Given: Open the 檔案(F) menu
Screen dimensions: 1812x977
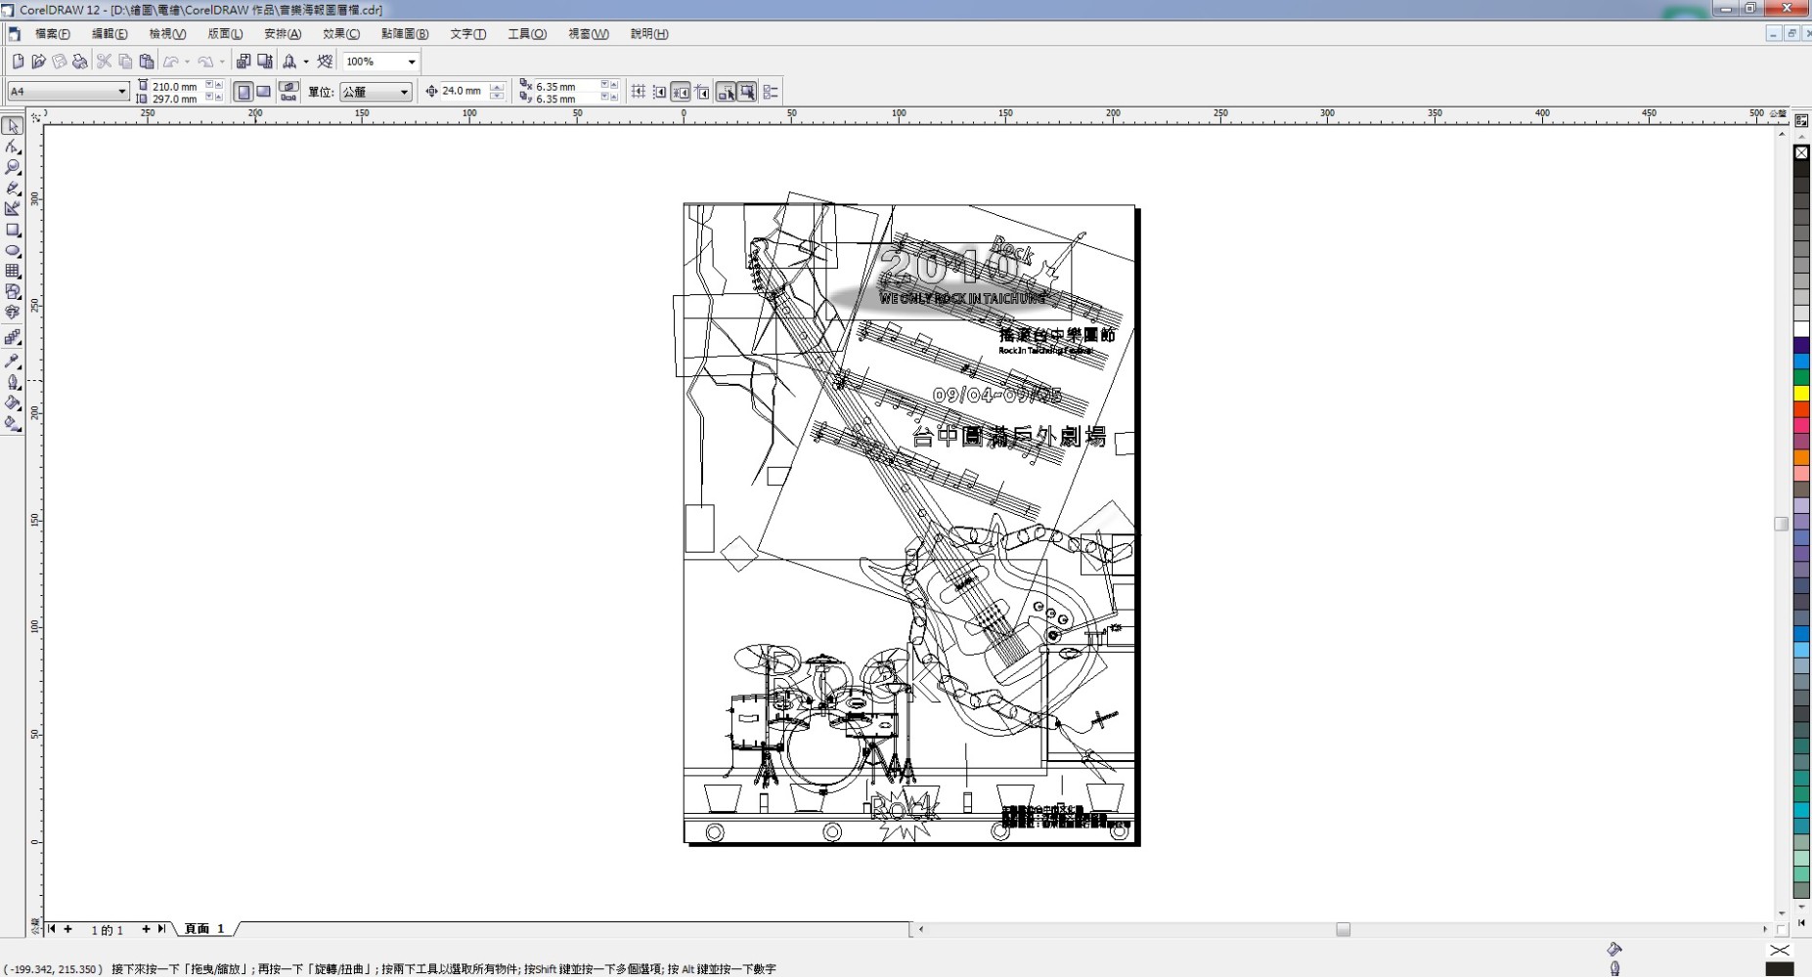Looking at the screenshot, I should (52, 34).
